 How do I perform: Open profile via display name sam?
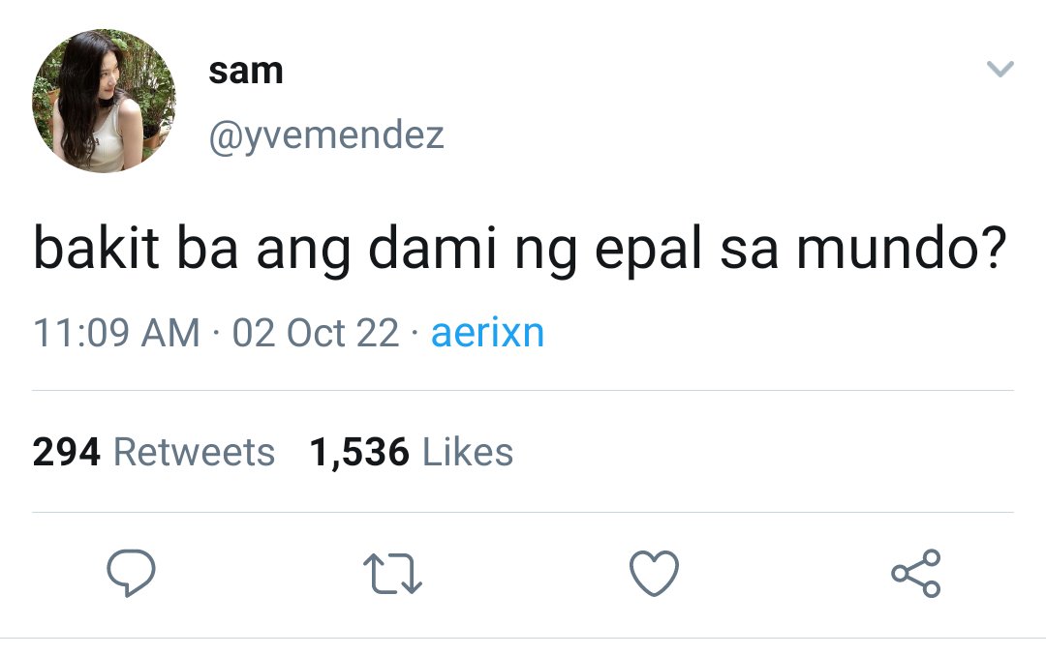(x=245, y=71)
